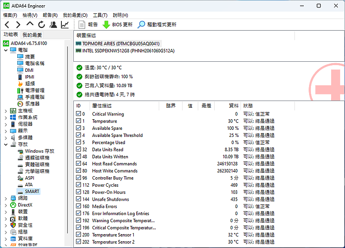Open the 電源管理 battery icon item
Screen dimensions: 345x248
[x=20, y=90]
